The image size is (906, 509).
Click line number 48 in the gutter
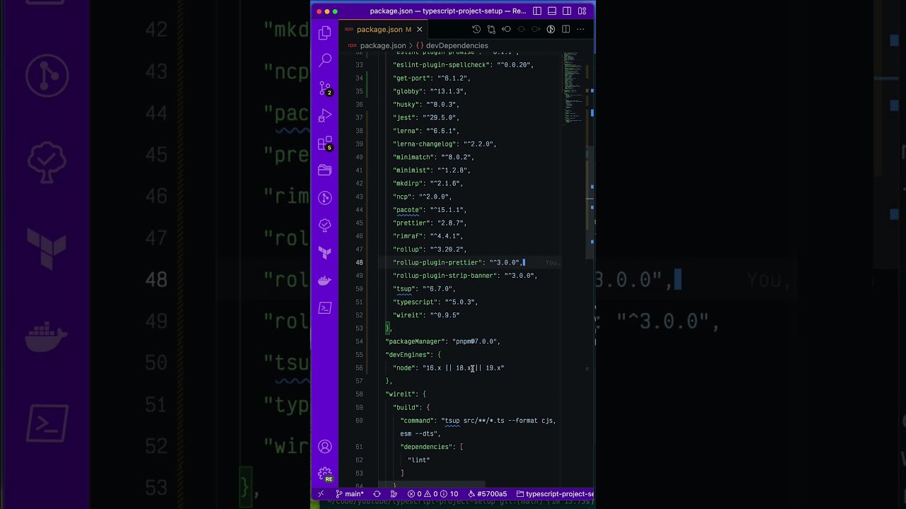(x=360, y=262)
